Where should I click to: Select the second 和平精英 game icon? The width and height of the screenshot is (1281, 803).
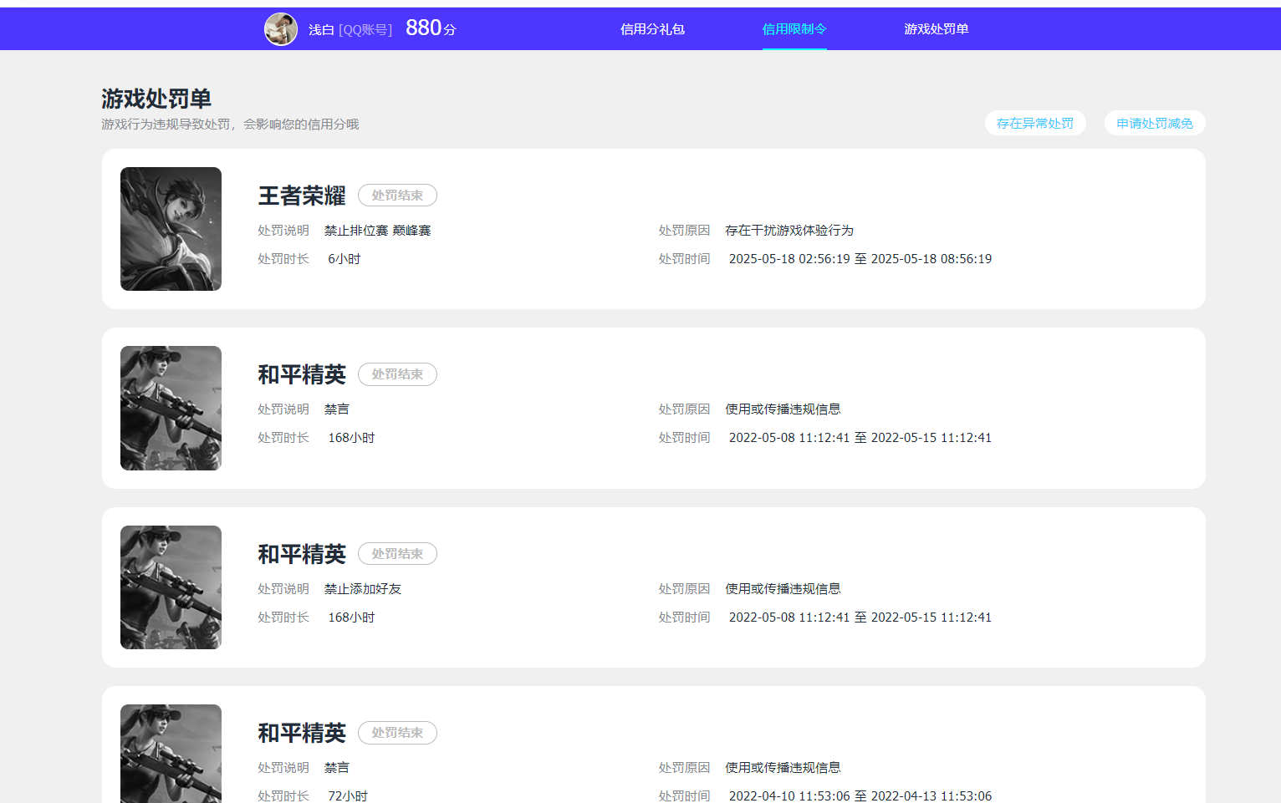(x=171, y=587)
